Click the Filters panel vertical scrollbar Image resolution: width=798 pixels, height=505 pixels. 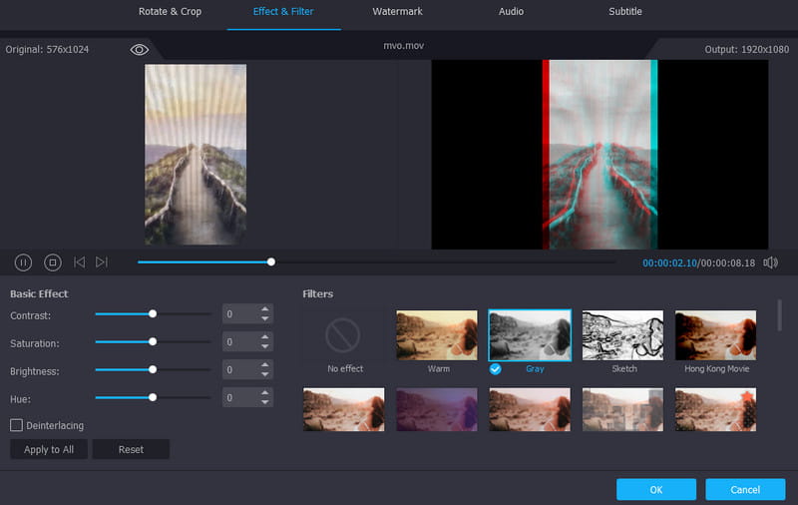[779, 315]
